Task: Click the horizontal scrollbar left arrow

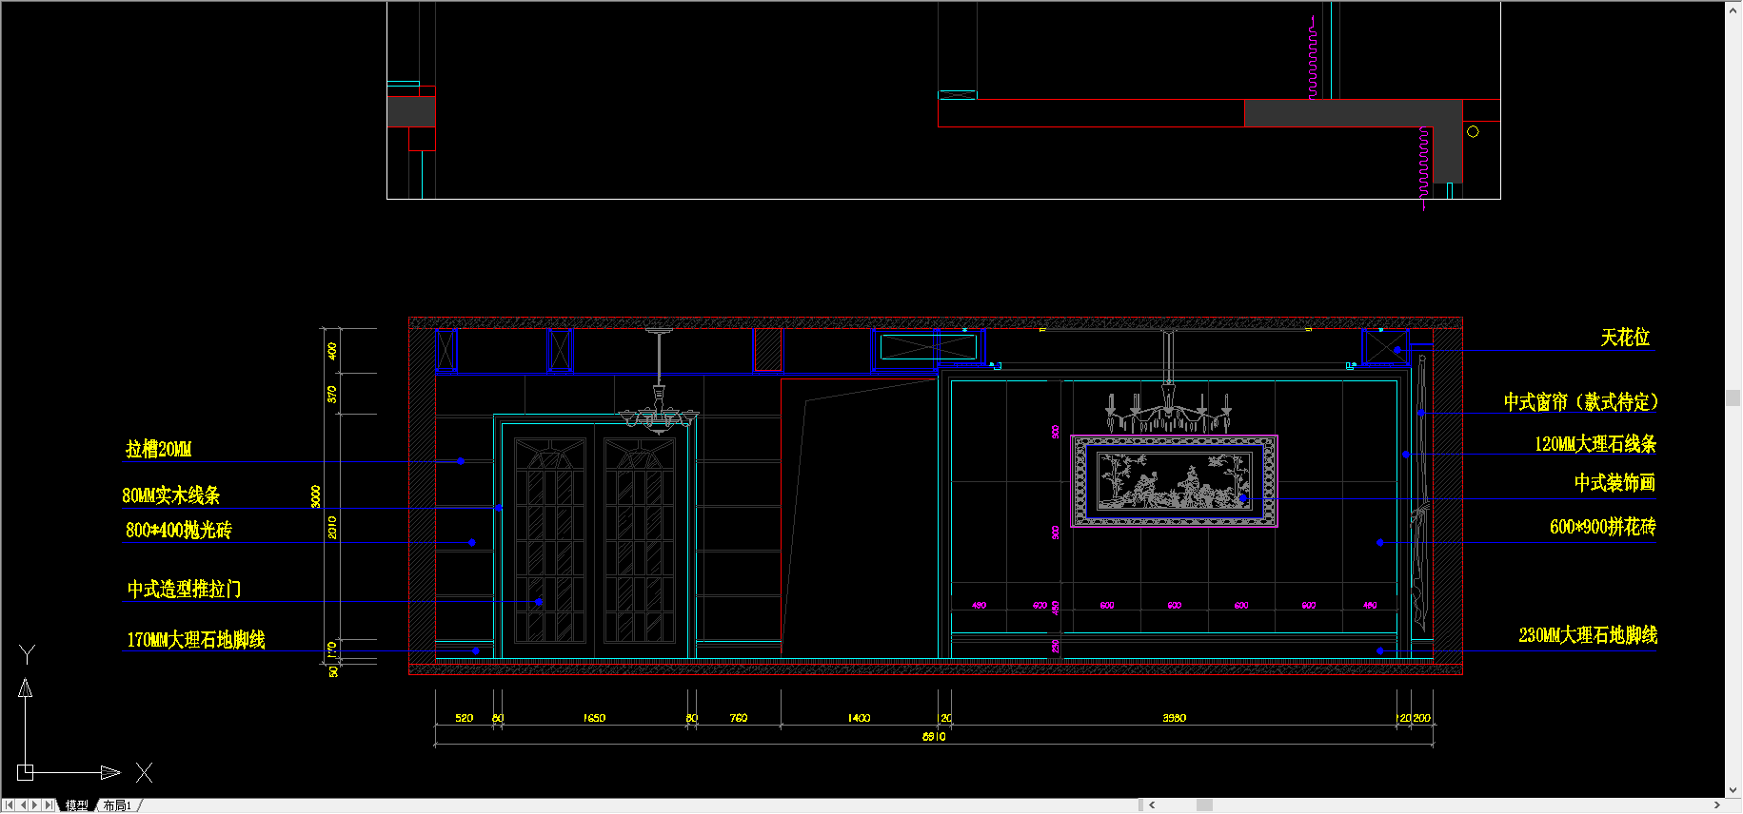Action: tap(1152, 805)
